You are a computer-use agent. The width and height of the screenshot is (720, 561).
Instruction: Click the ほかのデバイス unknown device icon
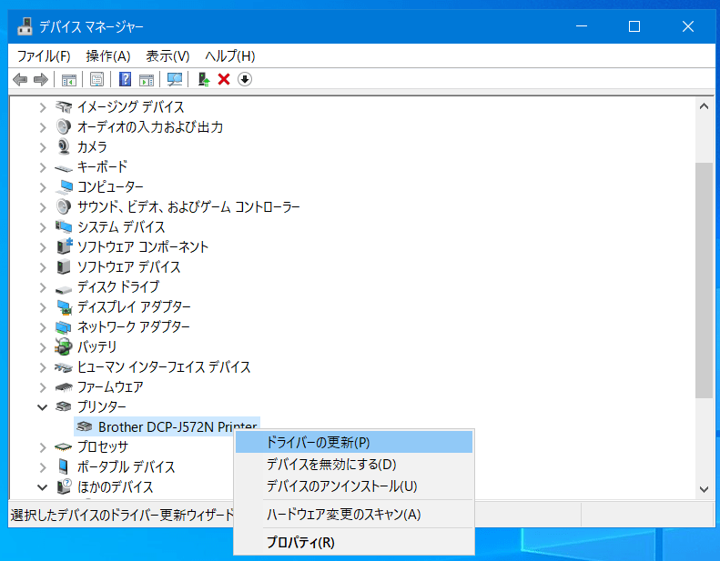(x=64, y=486)
